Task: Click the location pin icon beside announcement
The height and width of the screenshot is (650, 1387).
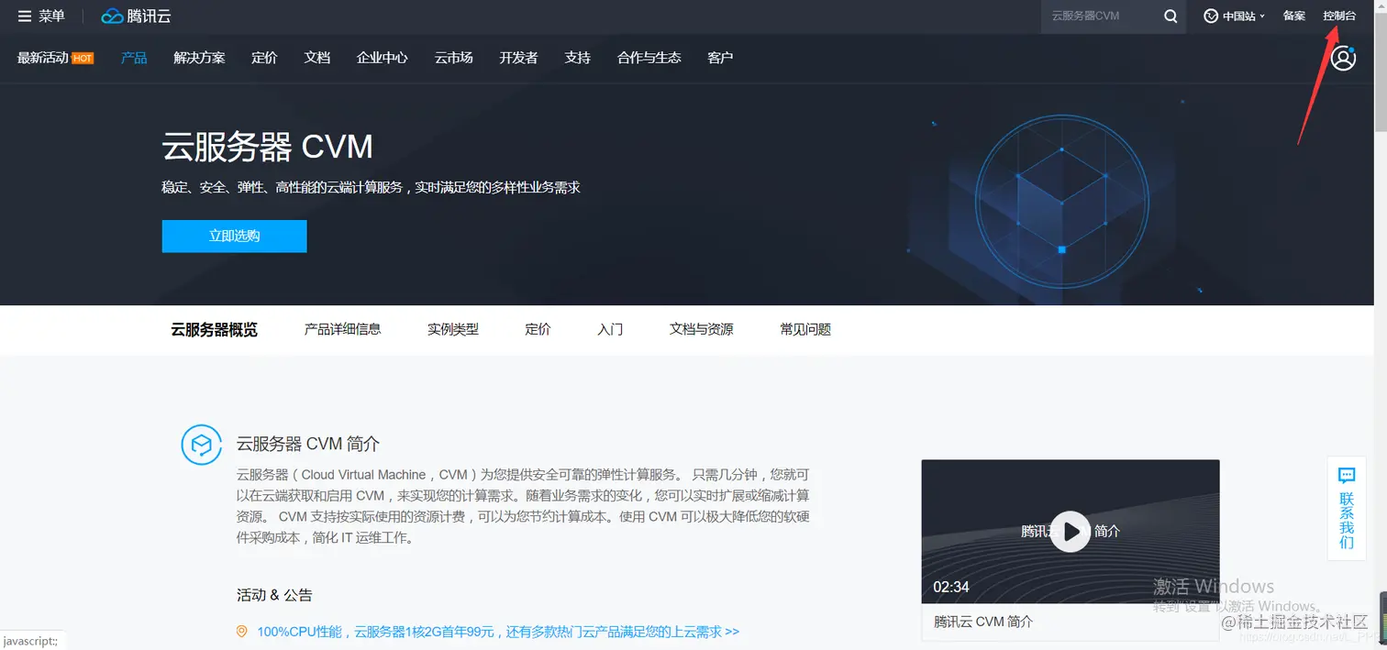Action: (242, 632)
